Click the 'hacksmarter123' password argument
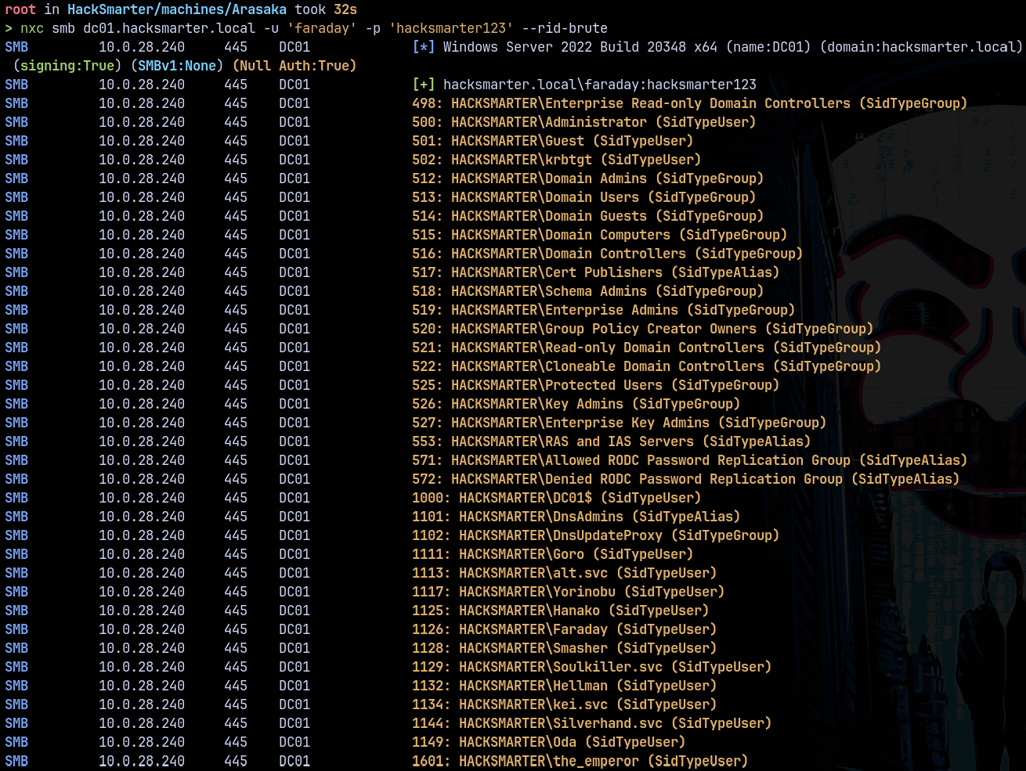The width and height of the screenshot is (1026, 771). tap(451, 28)
